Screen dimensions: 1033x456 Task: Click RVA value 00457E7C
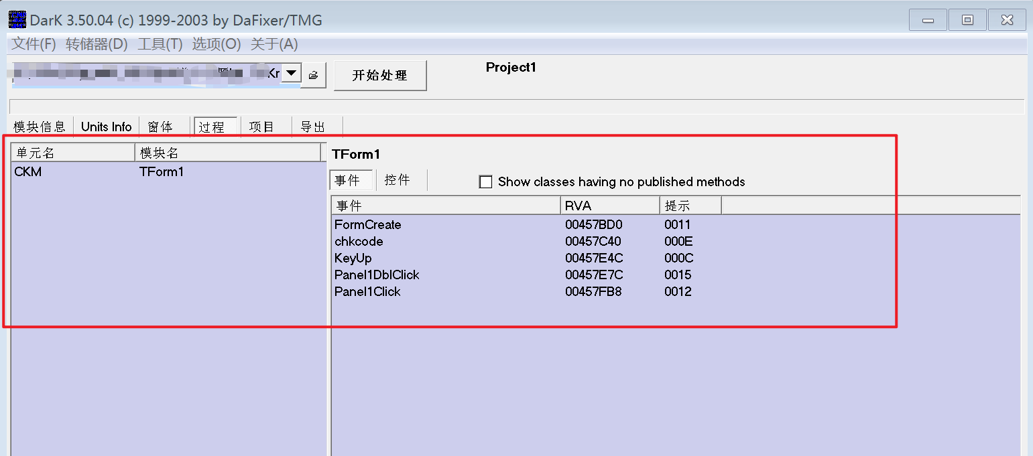pos(594,275)
